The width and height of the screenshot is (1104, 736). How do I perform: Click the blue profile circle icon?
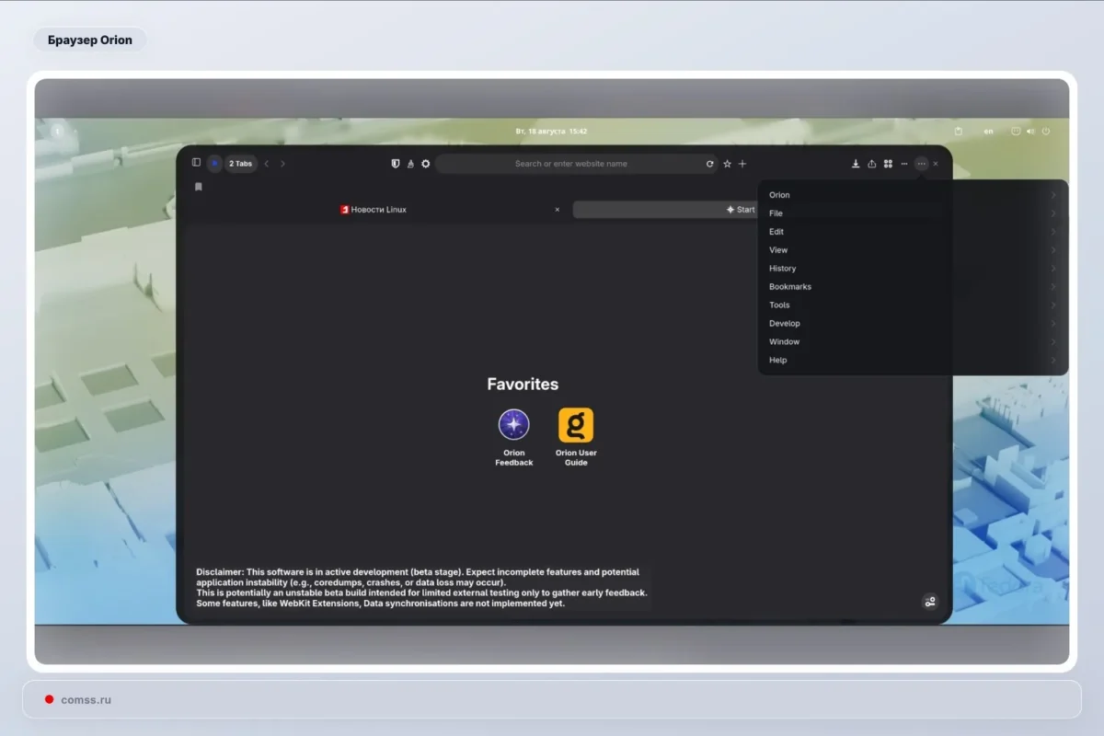pyautogui.click(x=214, y=164)
